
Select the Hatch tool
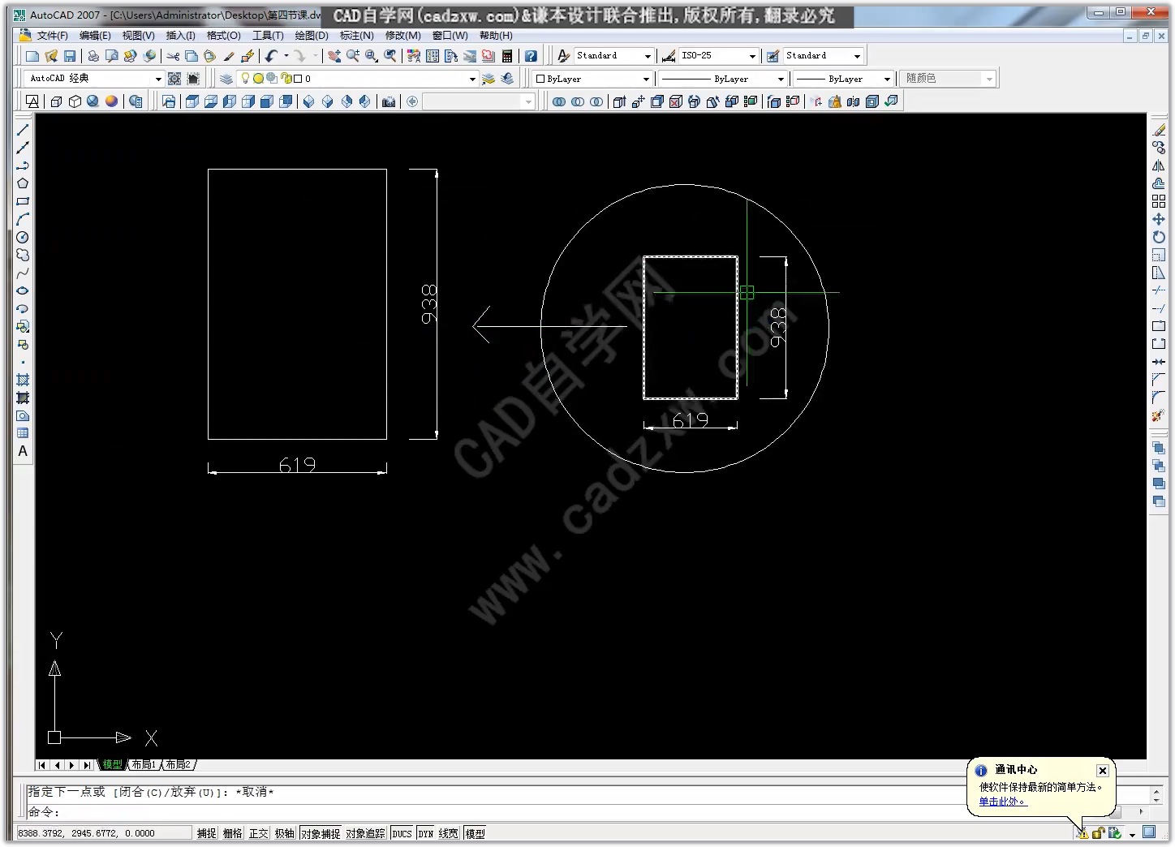coord(23,380)
